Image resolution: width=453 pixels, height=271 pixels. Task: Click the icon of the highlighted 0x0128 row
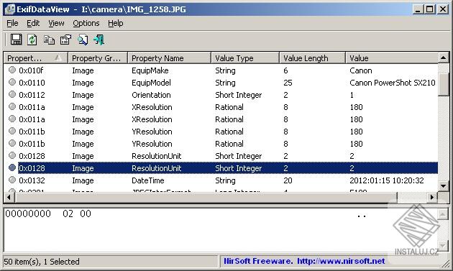12,167
